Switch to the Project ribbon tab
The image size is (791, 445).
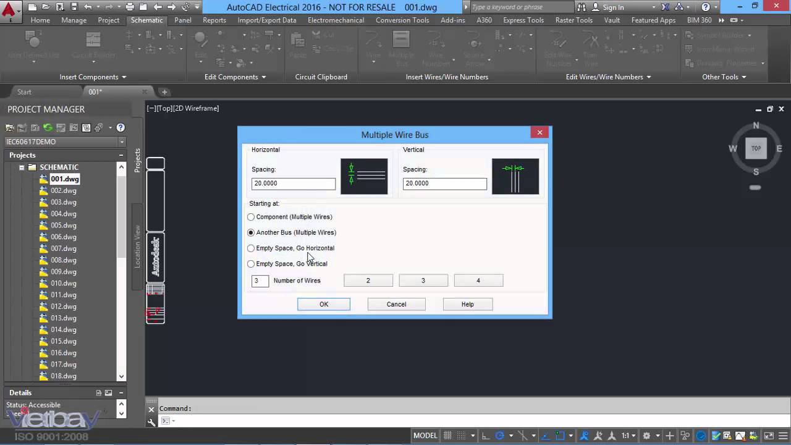[109, 20]
